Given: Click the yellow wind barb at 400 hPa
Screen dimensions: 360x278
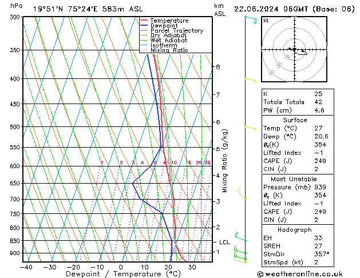Looking at the screenshot, I should point(251,80).
